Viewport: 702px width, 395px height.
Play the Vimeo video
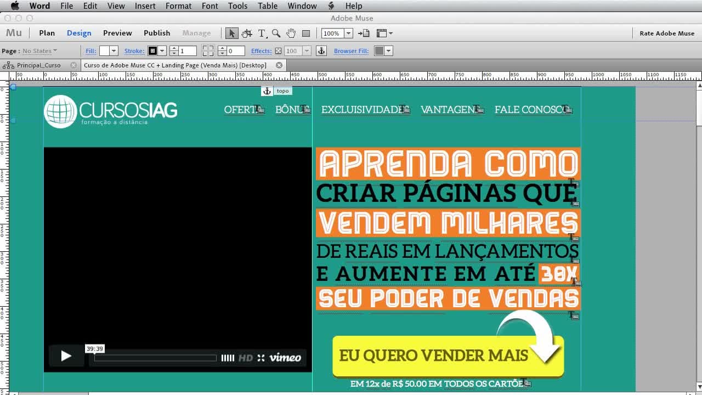click(x=66, y=356)
